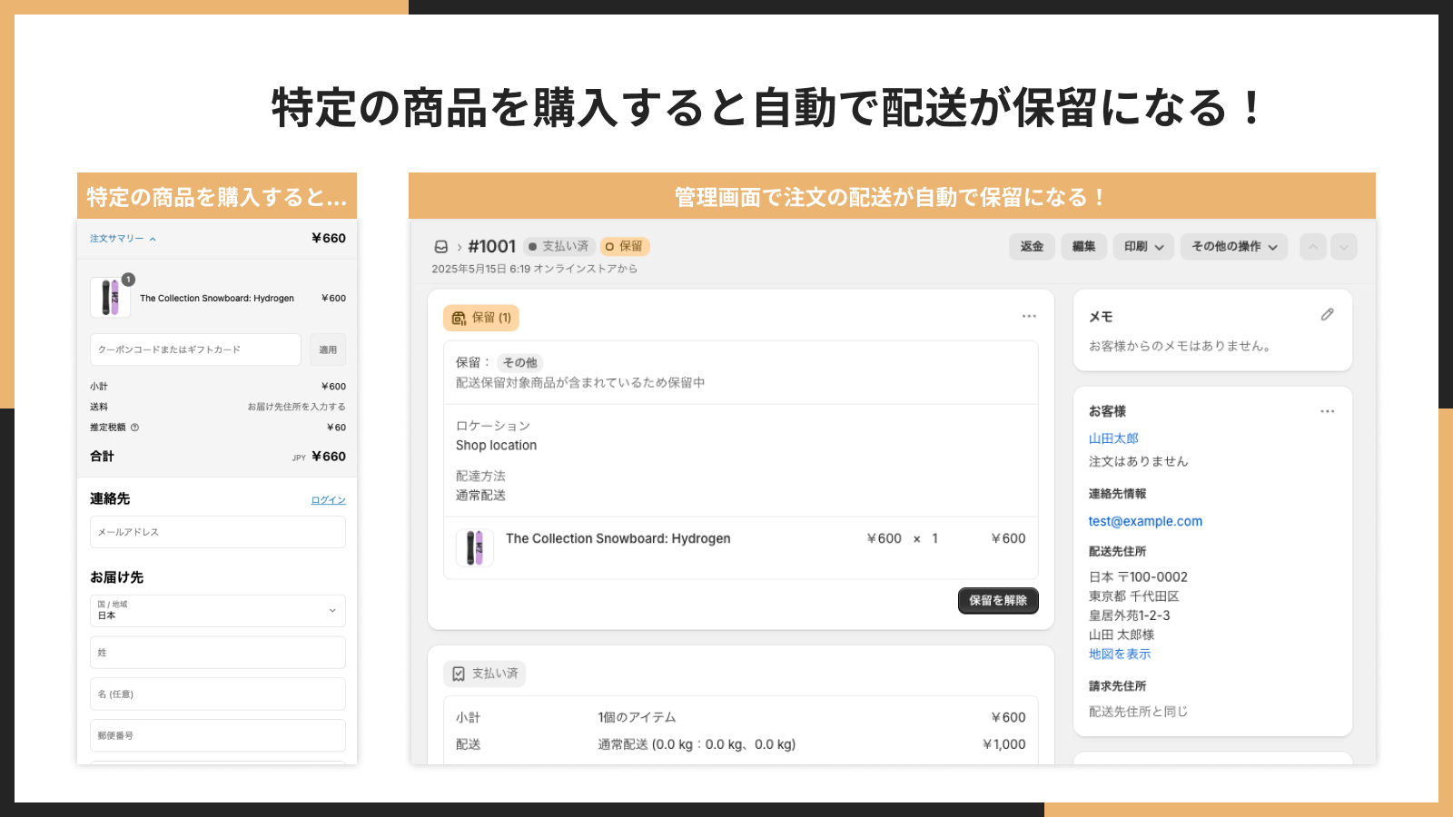Click the 返金 refund button
This screenshot has height=817, width=1453.
pyautogui.click(x=1032, y=247)
